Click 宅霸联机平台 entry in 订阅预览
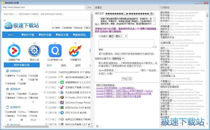 point(167,37)
